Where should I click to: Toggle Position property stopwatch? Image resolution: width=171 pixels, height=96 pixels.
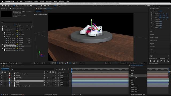(x=151, y=15)
